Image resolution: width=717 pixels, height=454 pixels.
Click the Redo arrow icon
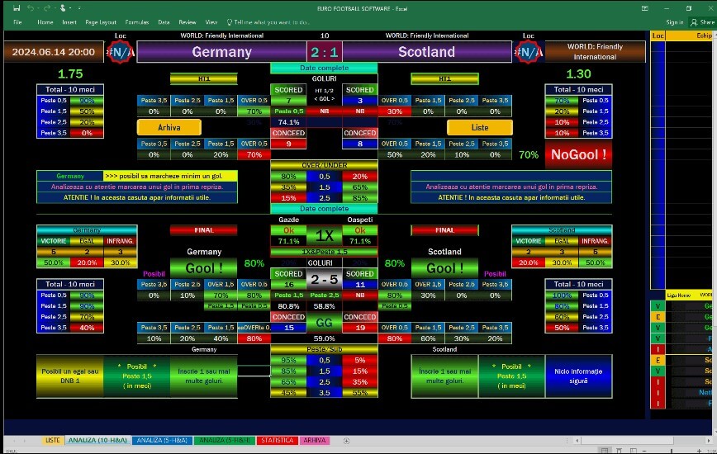pos(46,8)
